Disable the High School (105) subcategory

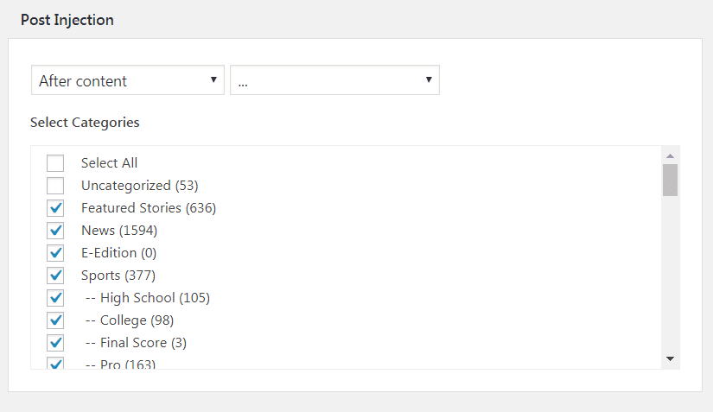(55, 298)
